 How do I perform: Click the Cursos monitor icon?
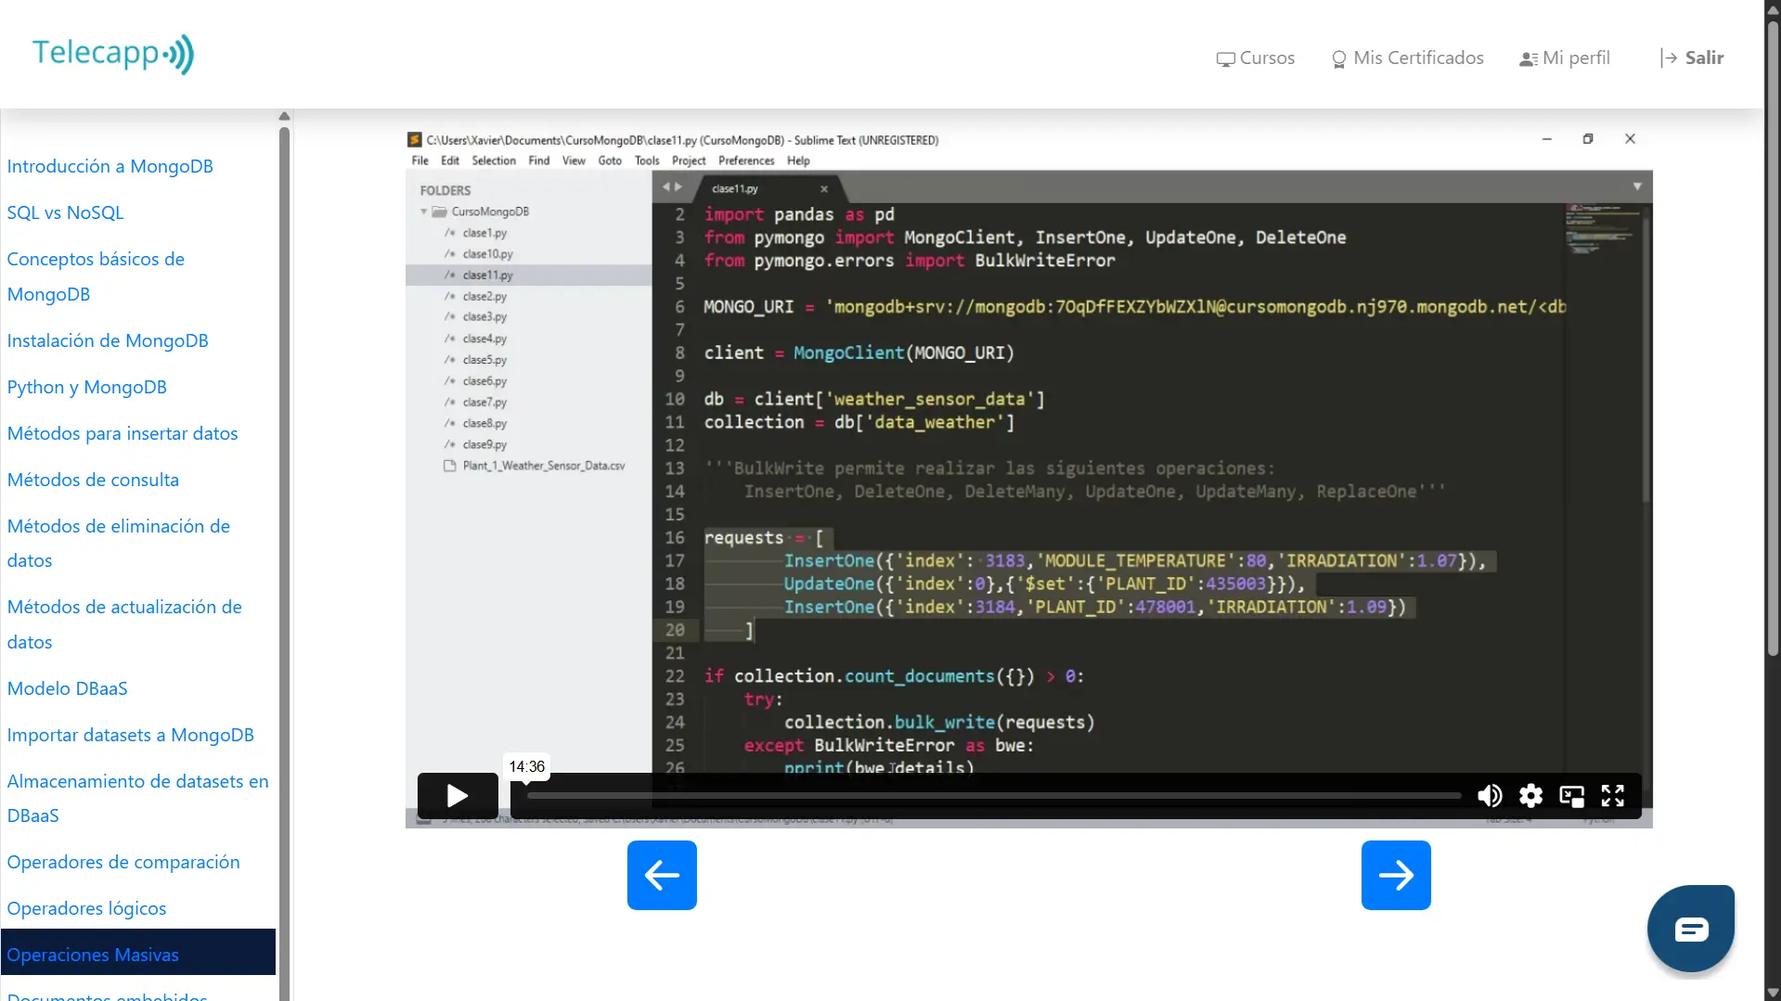click(1226, 58)
